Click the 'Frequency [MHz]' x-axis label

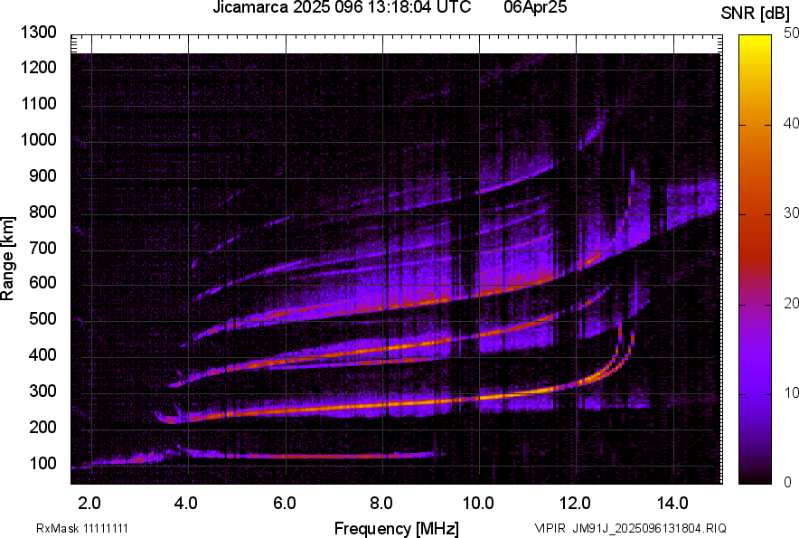[x=397, y=528]
